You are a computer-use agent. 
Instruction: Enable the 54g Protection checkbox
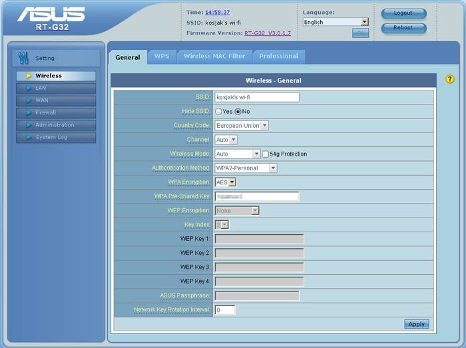[x=266, y=154]
